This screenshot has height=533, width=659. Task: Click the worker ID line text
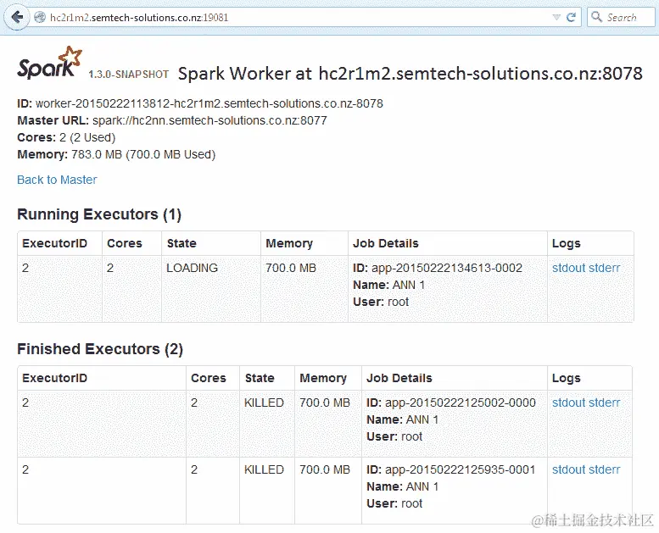(x=200, y=103)
